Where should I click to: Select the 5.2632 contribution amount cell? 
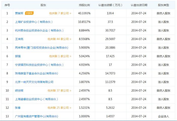click(110, 108)
